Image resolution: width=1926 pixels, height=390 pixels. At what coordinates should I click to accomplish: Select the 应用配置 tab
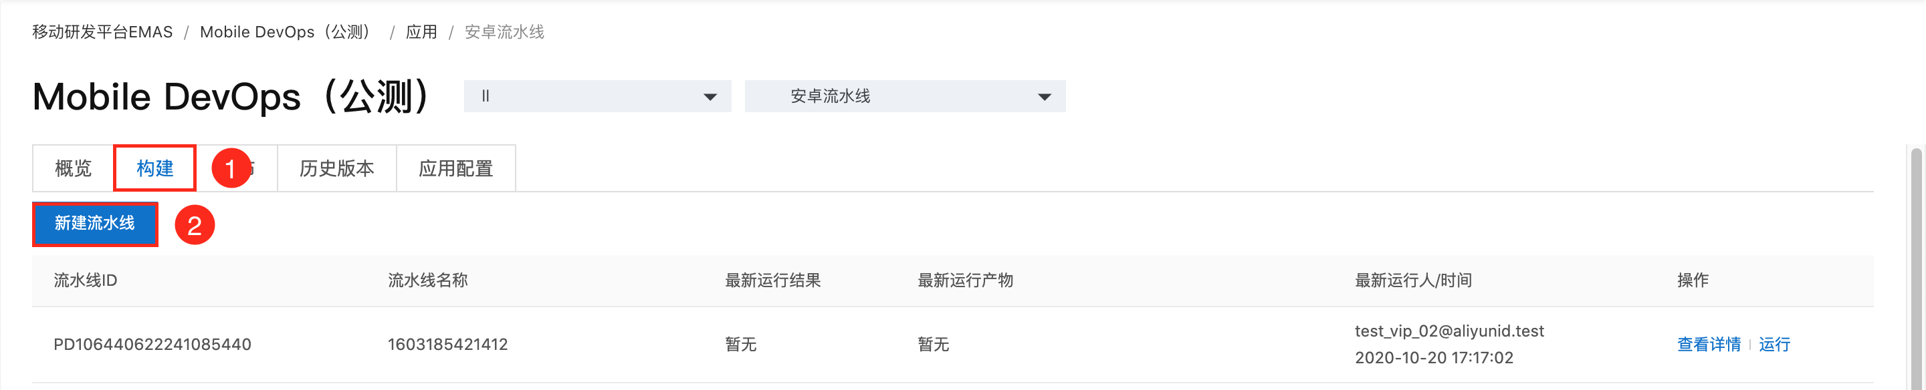click(x=455, y=168)
